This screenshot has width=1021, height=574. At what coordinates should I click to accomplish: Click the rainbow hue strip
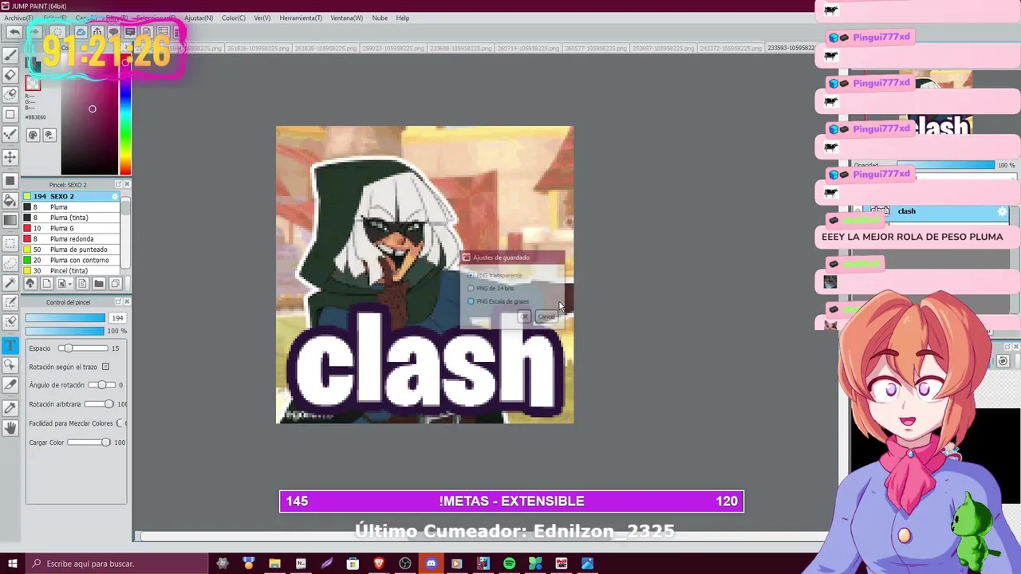click(x=125, y=116)
